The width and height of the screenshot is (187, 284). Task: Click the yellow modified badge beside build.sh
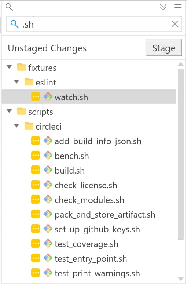[36, 170]
